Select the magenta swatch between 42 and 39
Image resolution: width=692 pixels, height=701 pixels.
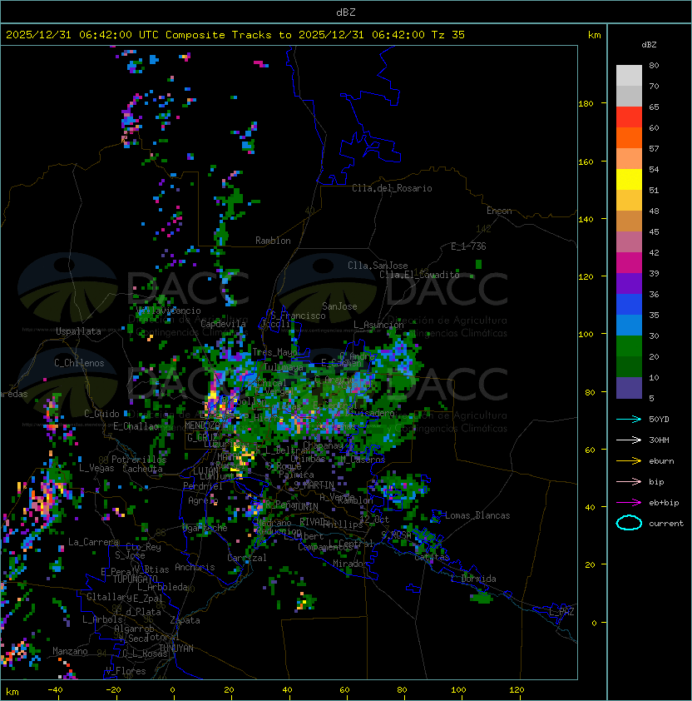tap(629, 263)
